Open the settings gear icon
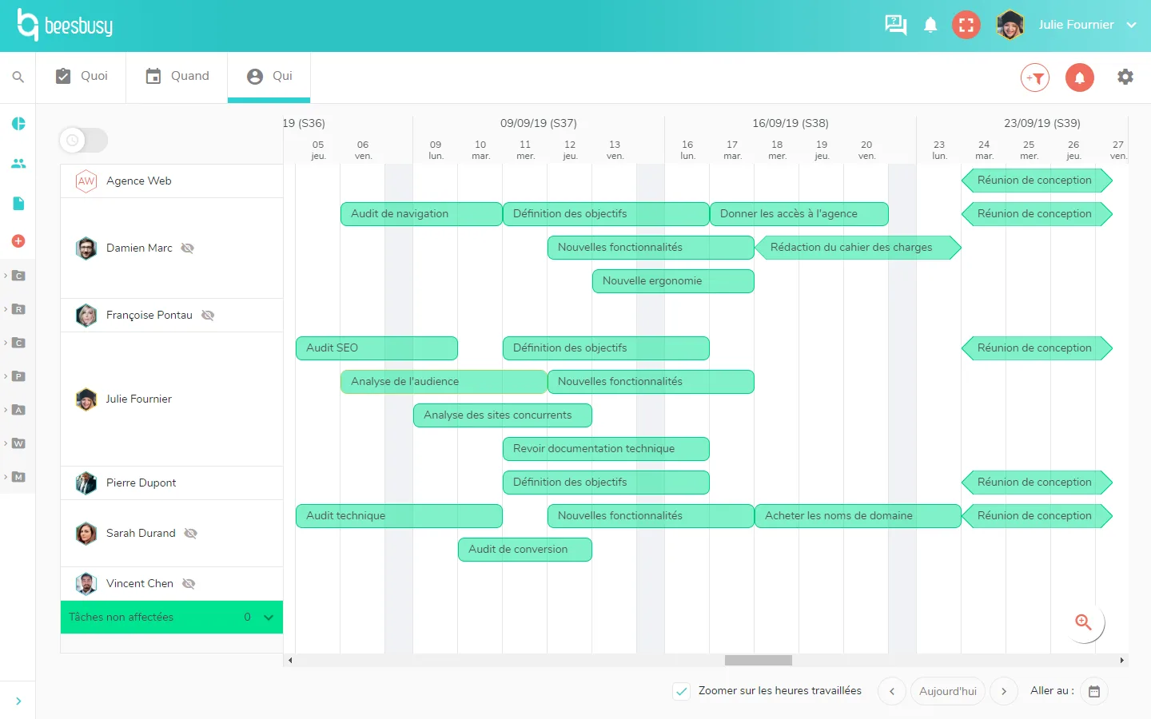 (1125, 77)
